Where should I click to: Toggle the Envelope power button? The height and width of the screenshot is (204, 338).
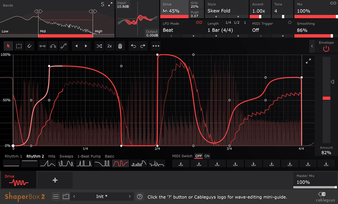[x=326, y=49]
